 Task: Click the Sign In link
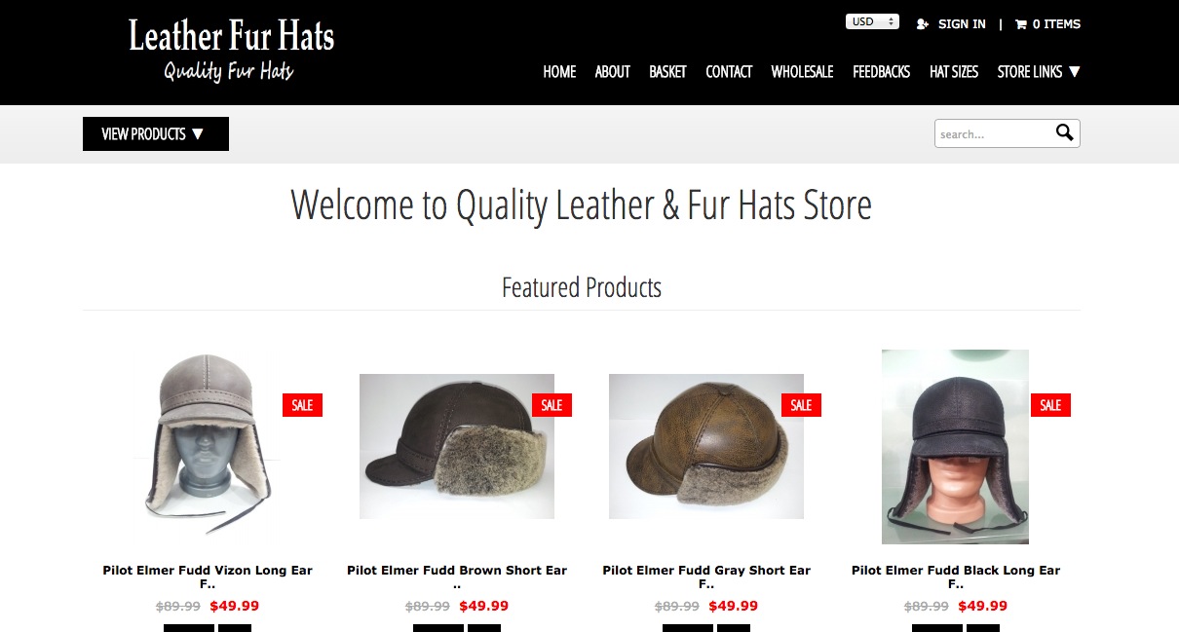[962, 24]
